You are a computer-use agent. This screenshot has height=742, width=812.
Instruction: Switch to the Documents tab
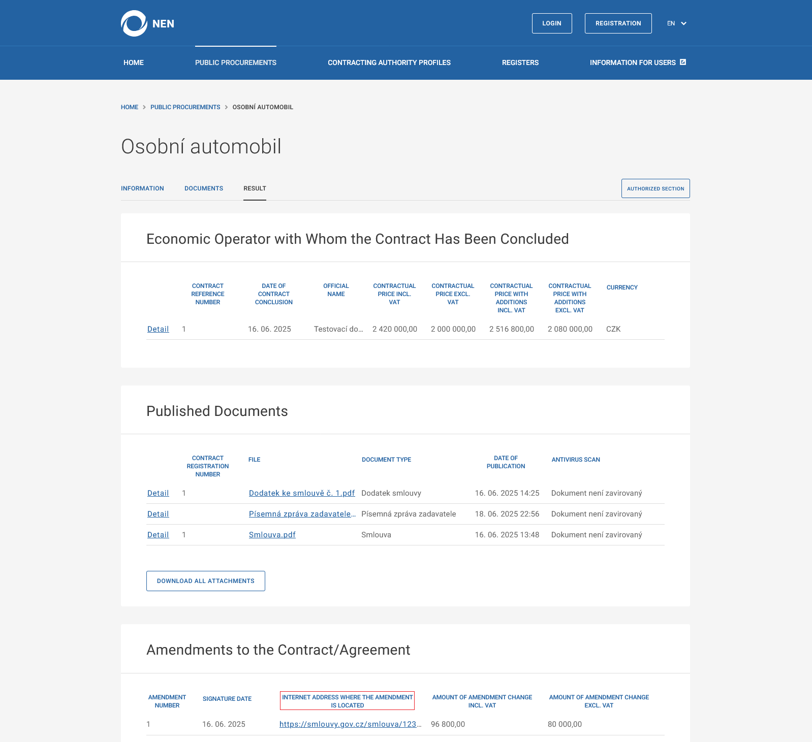[x=204, y=188]
